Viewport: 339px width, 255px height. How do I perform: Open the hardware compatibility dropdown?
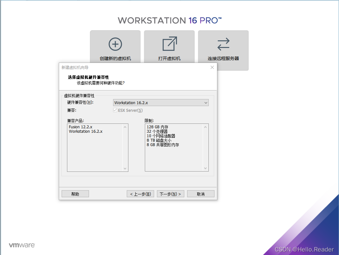point(161,103)
